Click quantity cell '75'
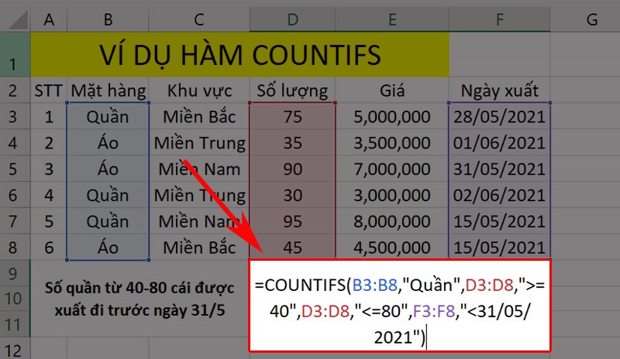The height and width of the screenshot is (359, 620). point(293,117)
